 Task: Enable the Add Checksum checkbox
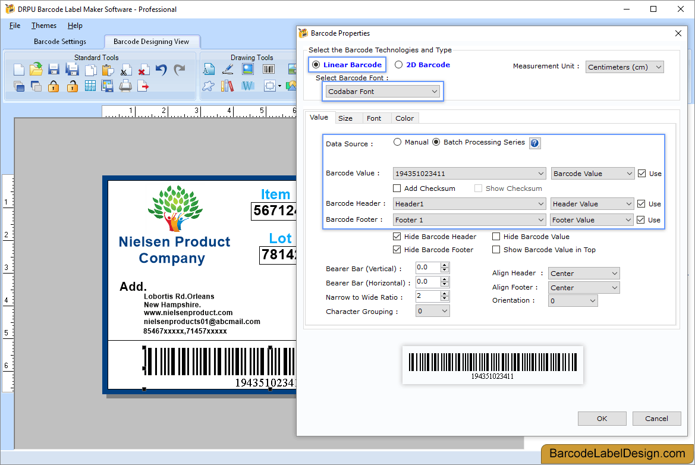tap(397, 188)
